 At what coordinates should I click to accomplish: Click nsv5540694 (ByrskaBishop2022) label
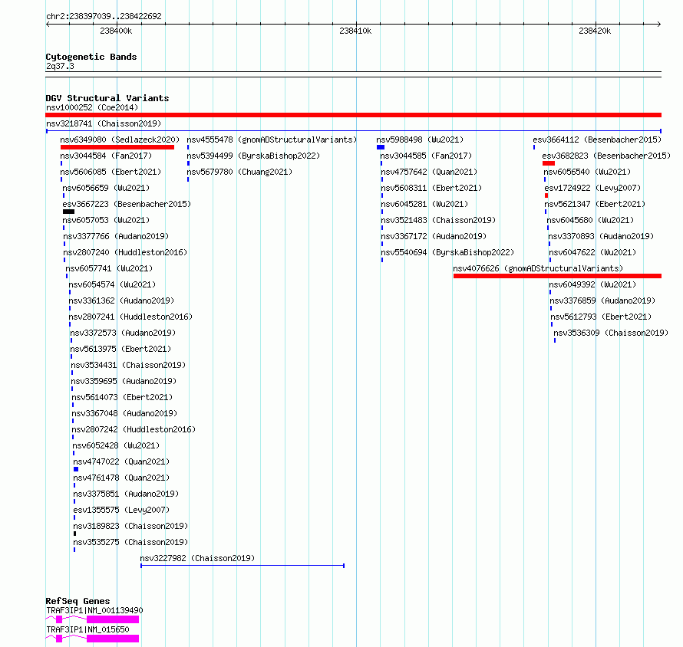[x=447, y=252]
